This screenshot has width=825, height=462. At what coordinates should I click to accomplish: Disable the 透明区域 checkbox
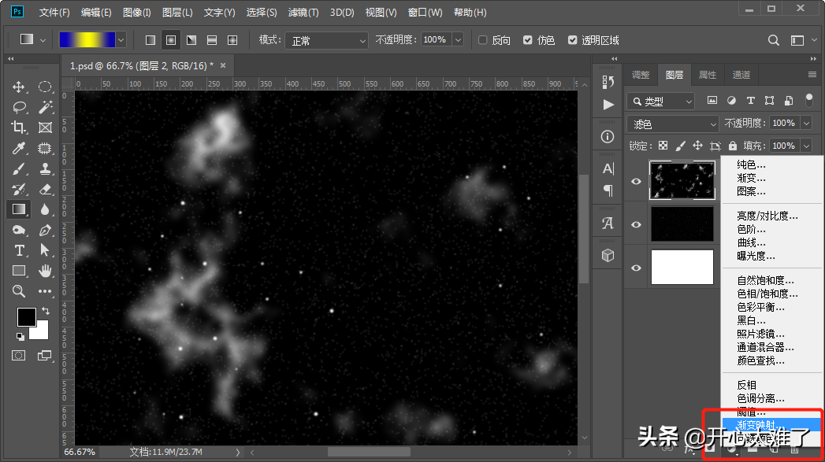click(x=572, y=40)
